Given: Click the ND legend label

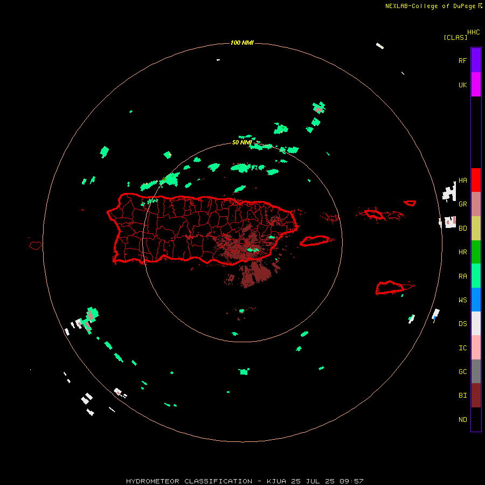Looking at the screenshot, I should (462, 420).
